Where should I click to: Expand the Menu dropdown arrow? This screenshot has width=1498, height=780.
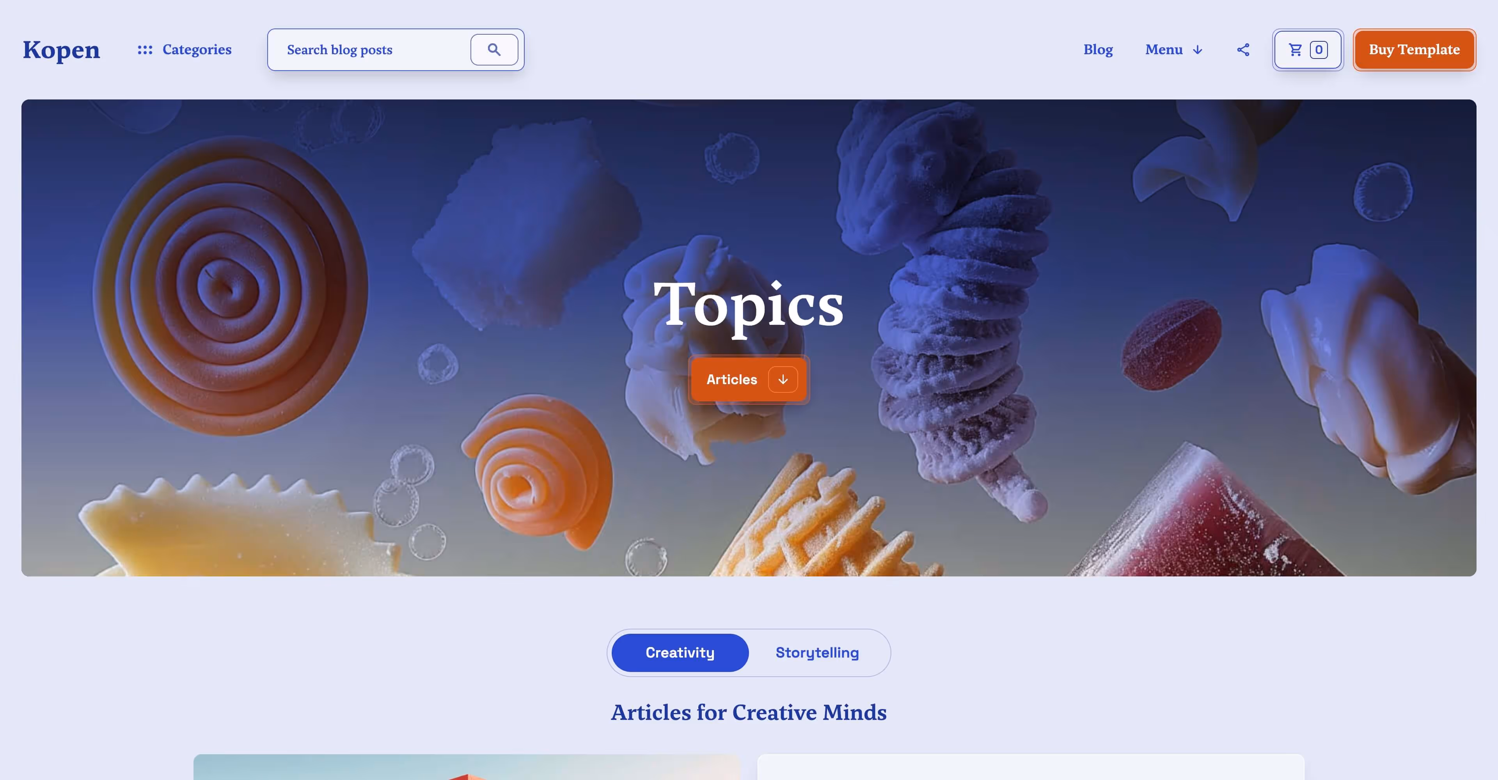coord(1197,50)
